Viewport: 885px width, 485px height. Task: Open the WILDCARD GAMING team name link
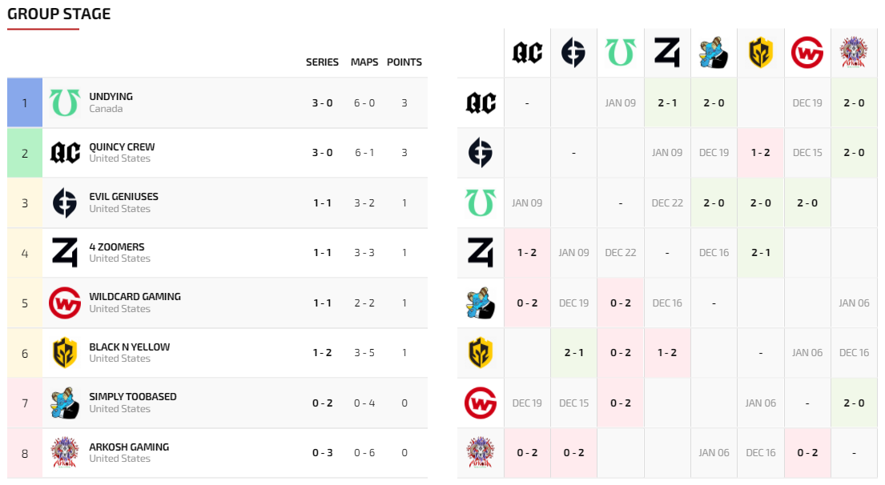point(135,297)
